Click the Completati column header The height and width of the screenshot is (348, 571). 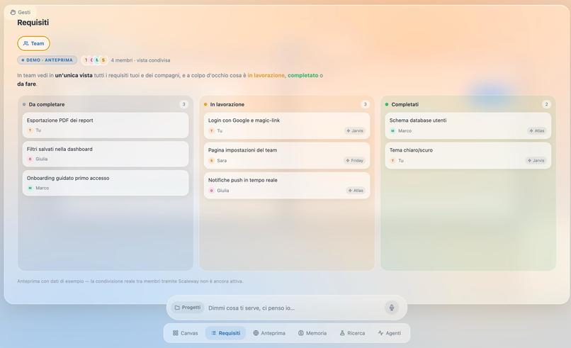point(405,105)
